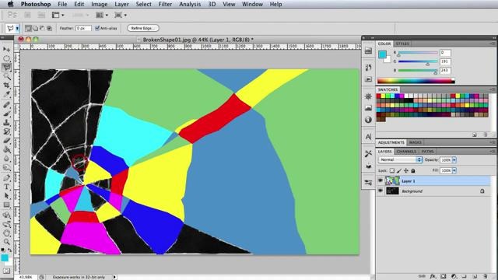The height and width of the screenshot is (280, 498).
Task: Choose Add to selection mode
Action: click(35, 28)
